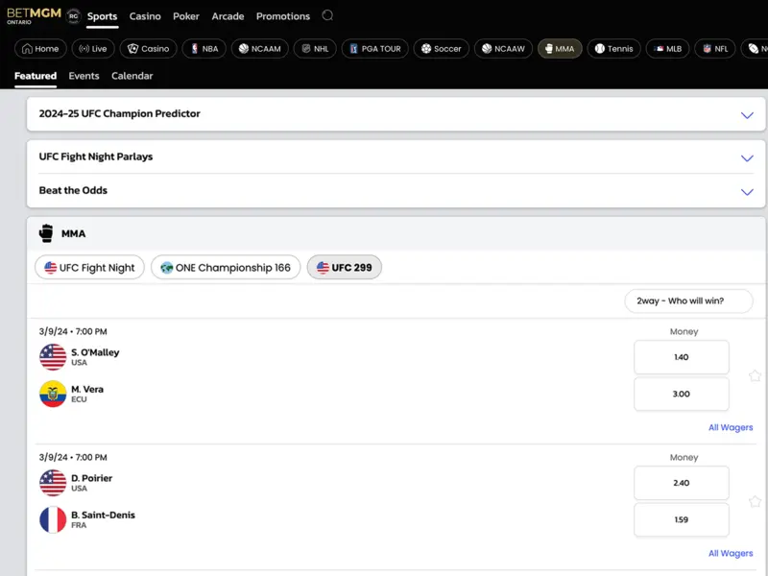Screen dimensions: 768x576
Task: Click the M. Vera fighter name
Action: pos(87,389)
